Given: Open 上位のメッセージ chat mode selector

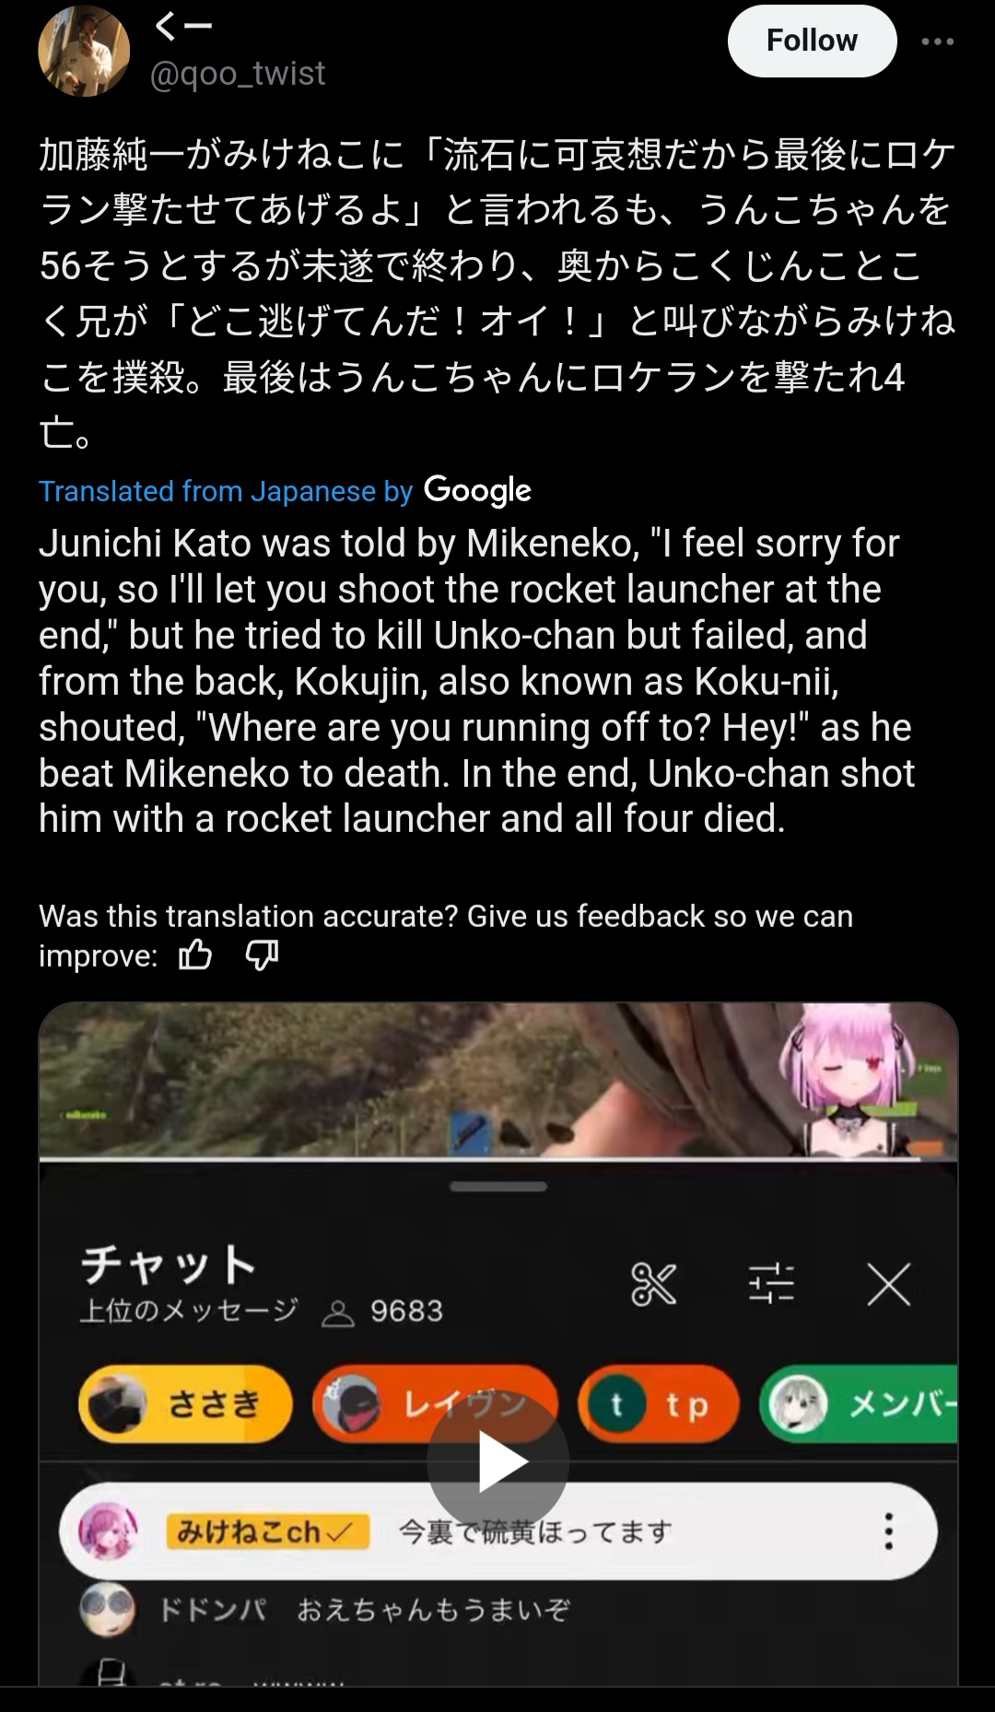Looking at the screenshot, I should (189, 1310).
